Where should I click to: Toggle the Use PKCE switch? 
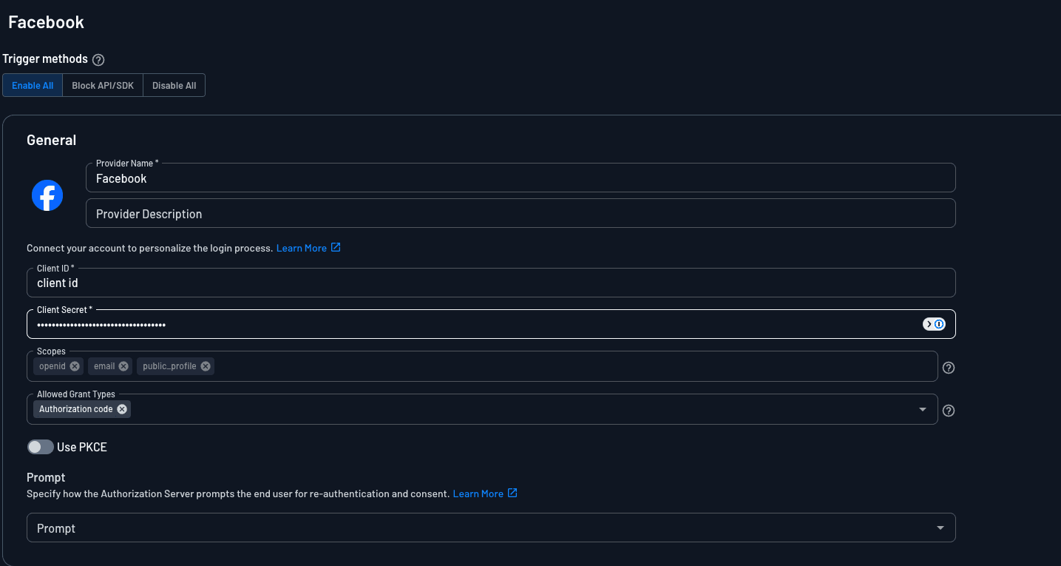pos(41,447)
